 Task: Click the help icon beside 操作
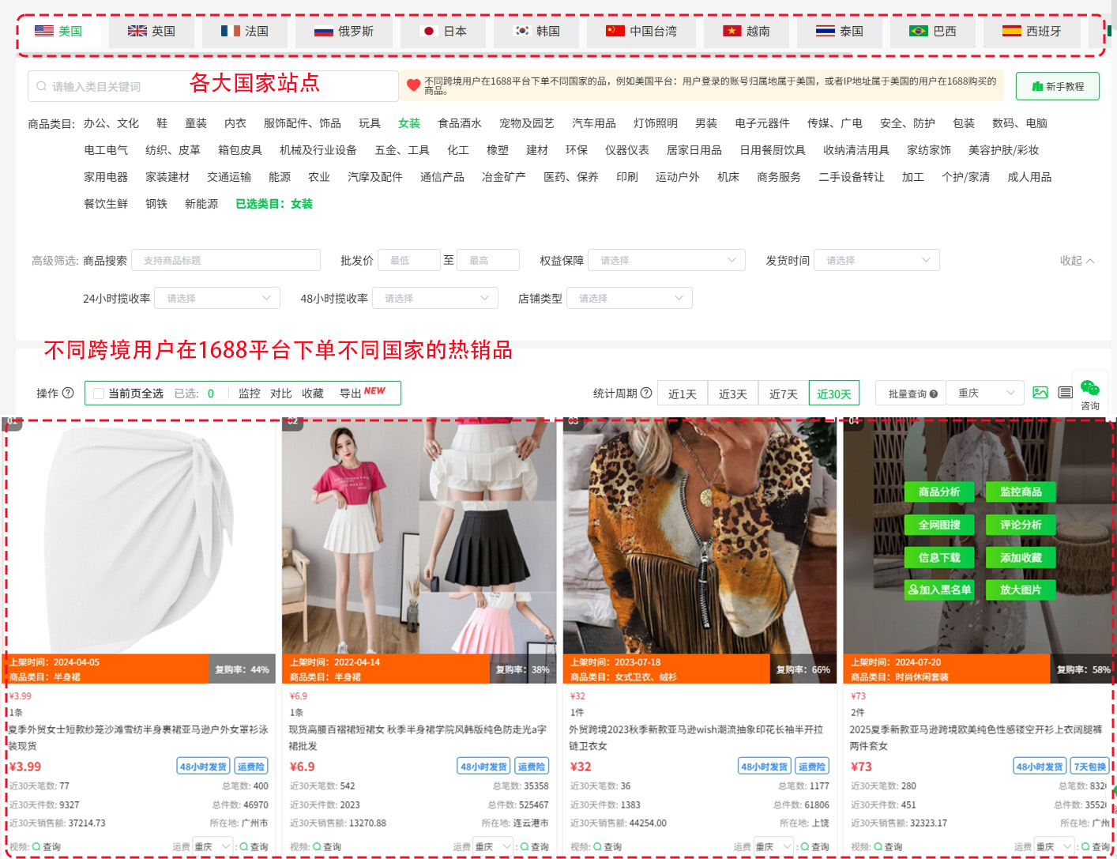tap(68, 393)
